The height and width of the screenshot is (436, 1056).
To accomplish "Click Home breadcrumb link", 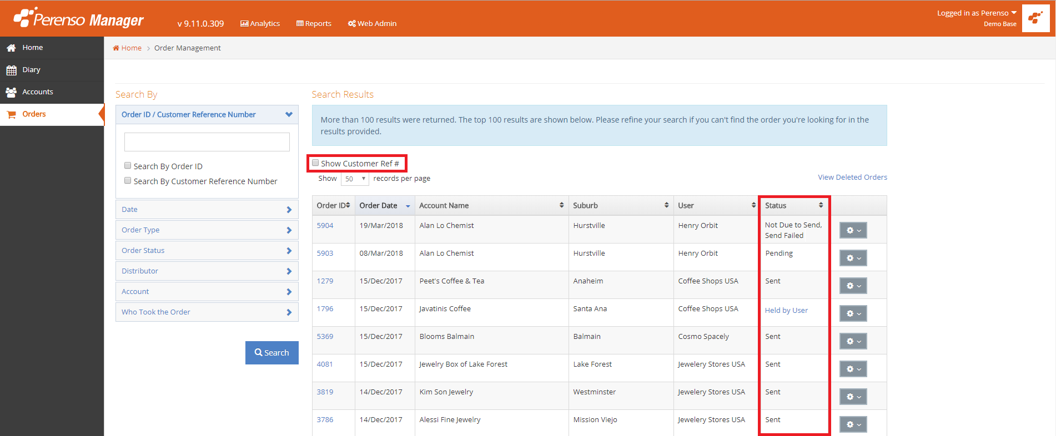I will pos(127,48).
